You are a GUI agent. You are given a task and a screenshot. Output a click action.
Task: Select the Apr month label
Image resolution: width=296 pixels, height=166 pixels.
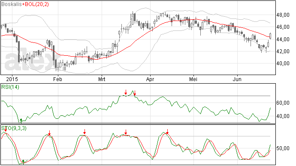(x=150, y=79)
